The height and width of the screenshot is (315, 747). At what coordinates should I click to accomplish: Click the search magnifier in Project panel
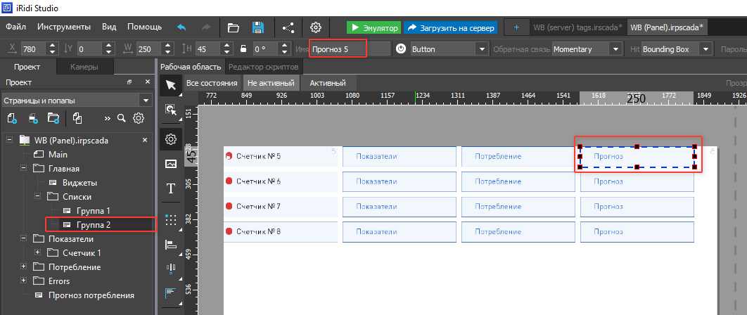pyautogui.click(x=122, y=118)
